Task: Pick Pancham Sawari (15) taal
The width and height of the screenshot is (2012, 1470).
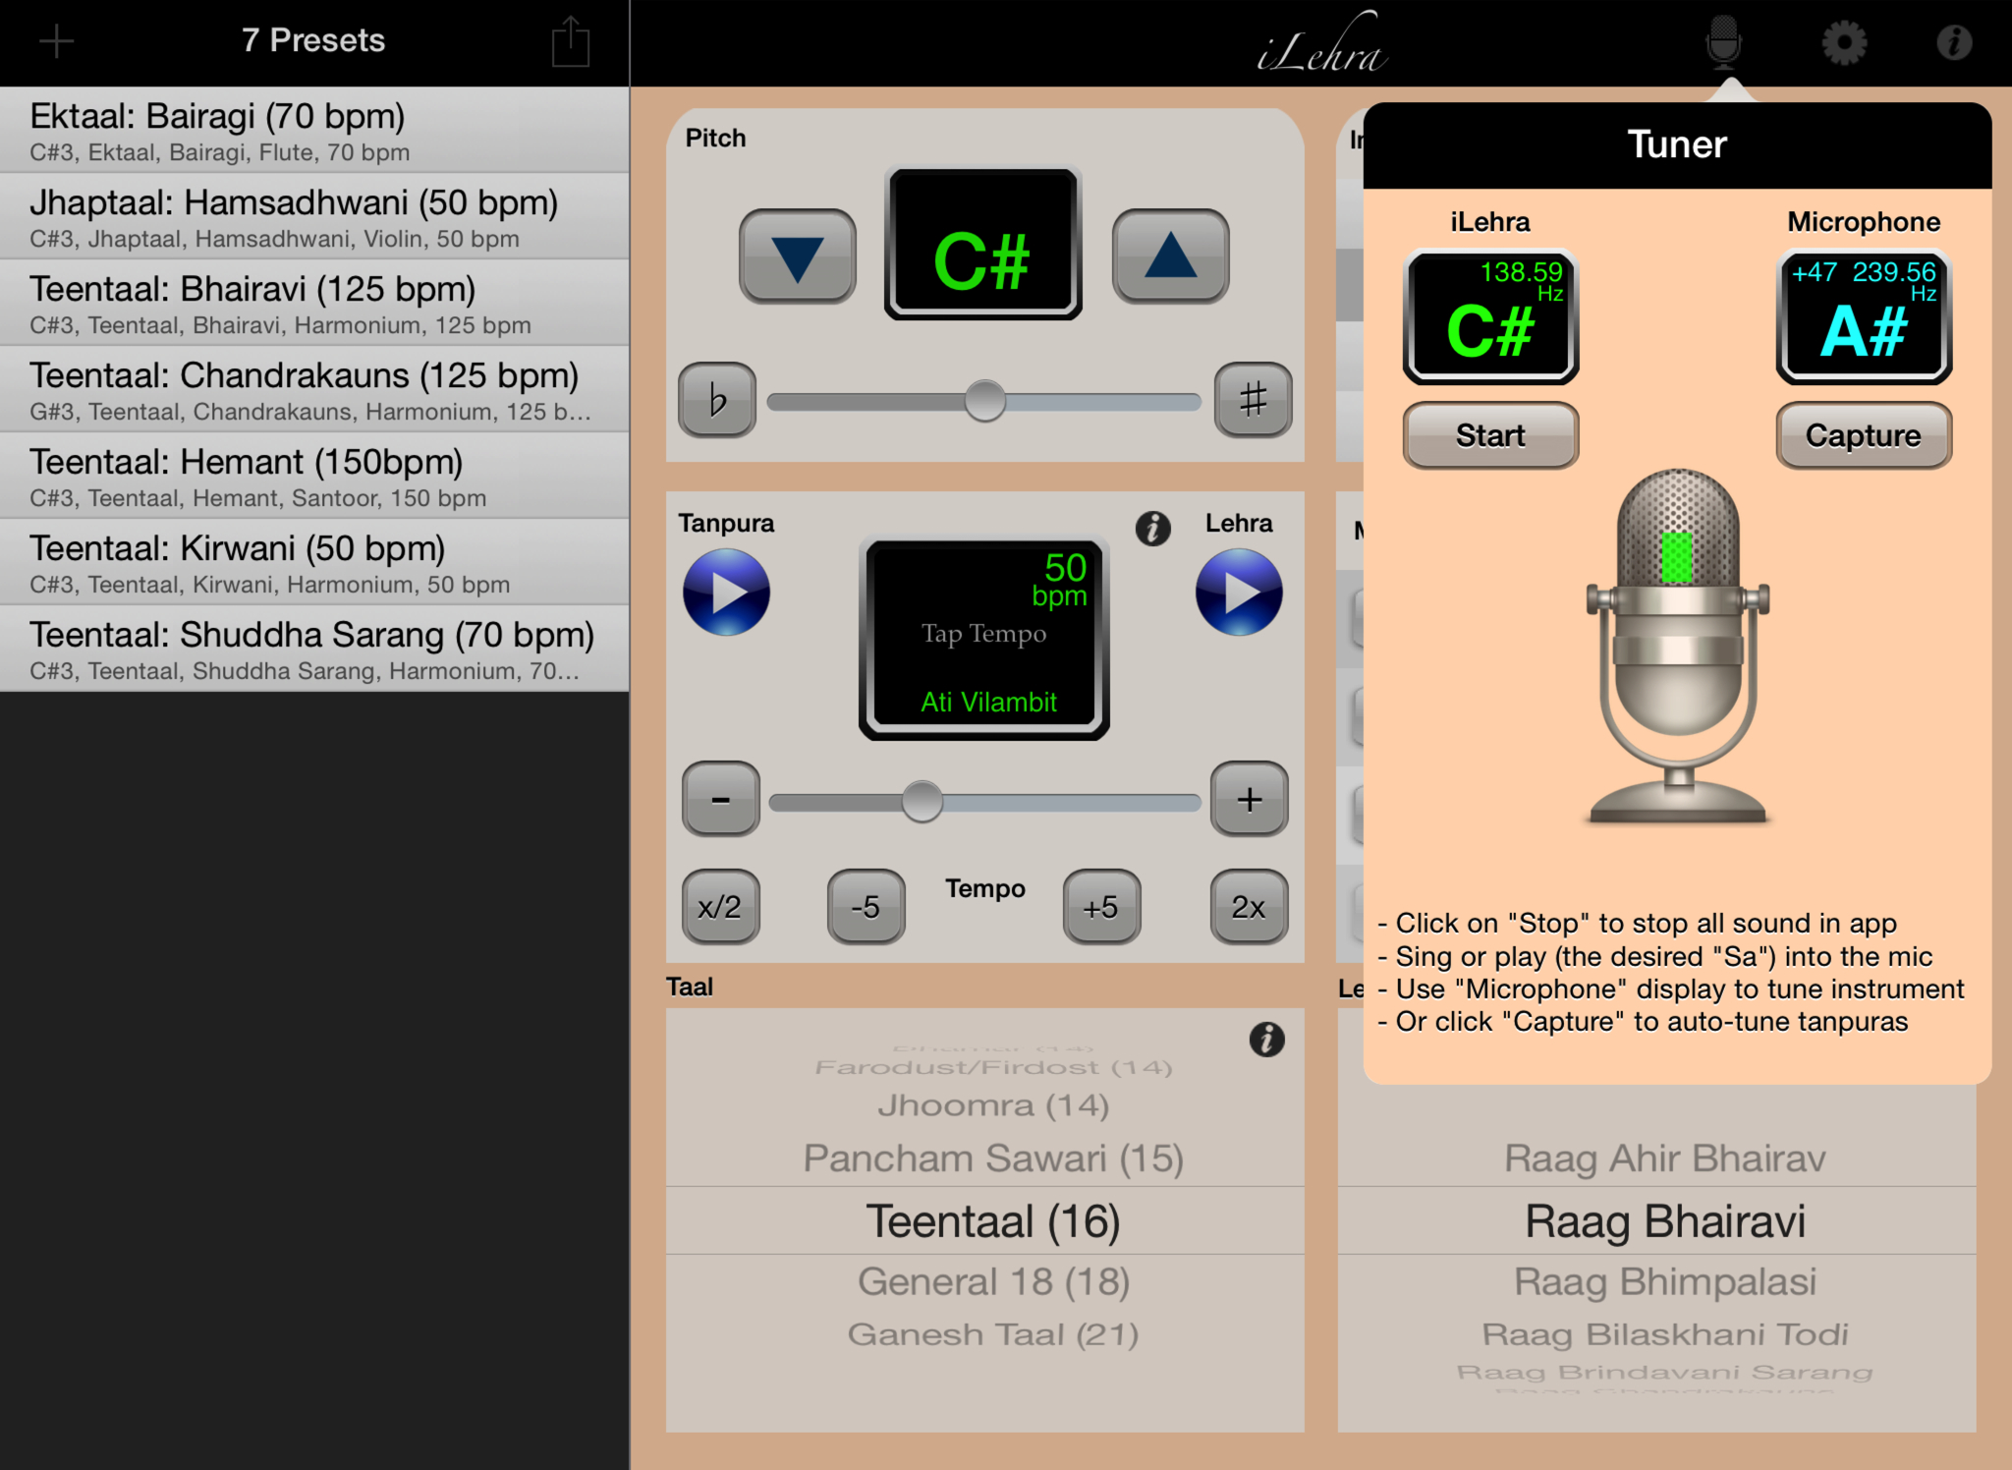Action: coord(992,1159)
